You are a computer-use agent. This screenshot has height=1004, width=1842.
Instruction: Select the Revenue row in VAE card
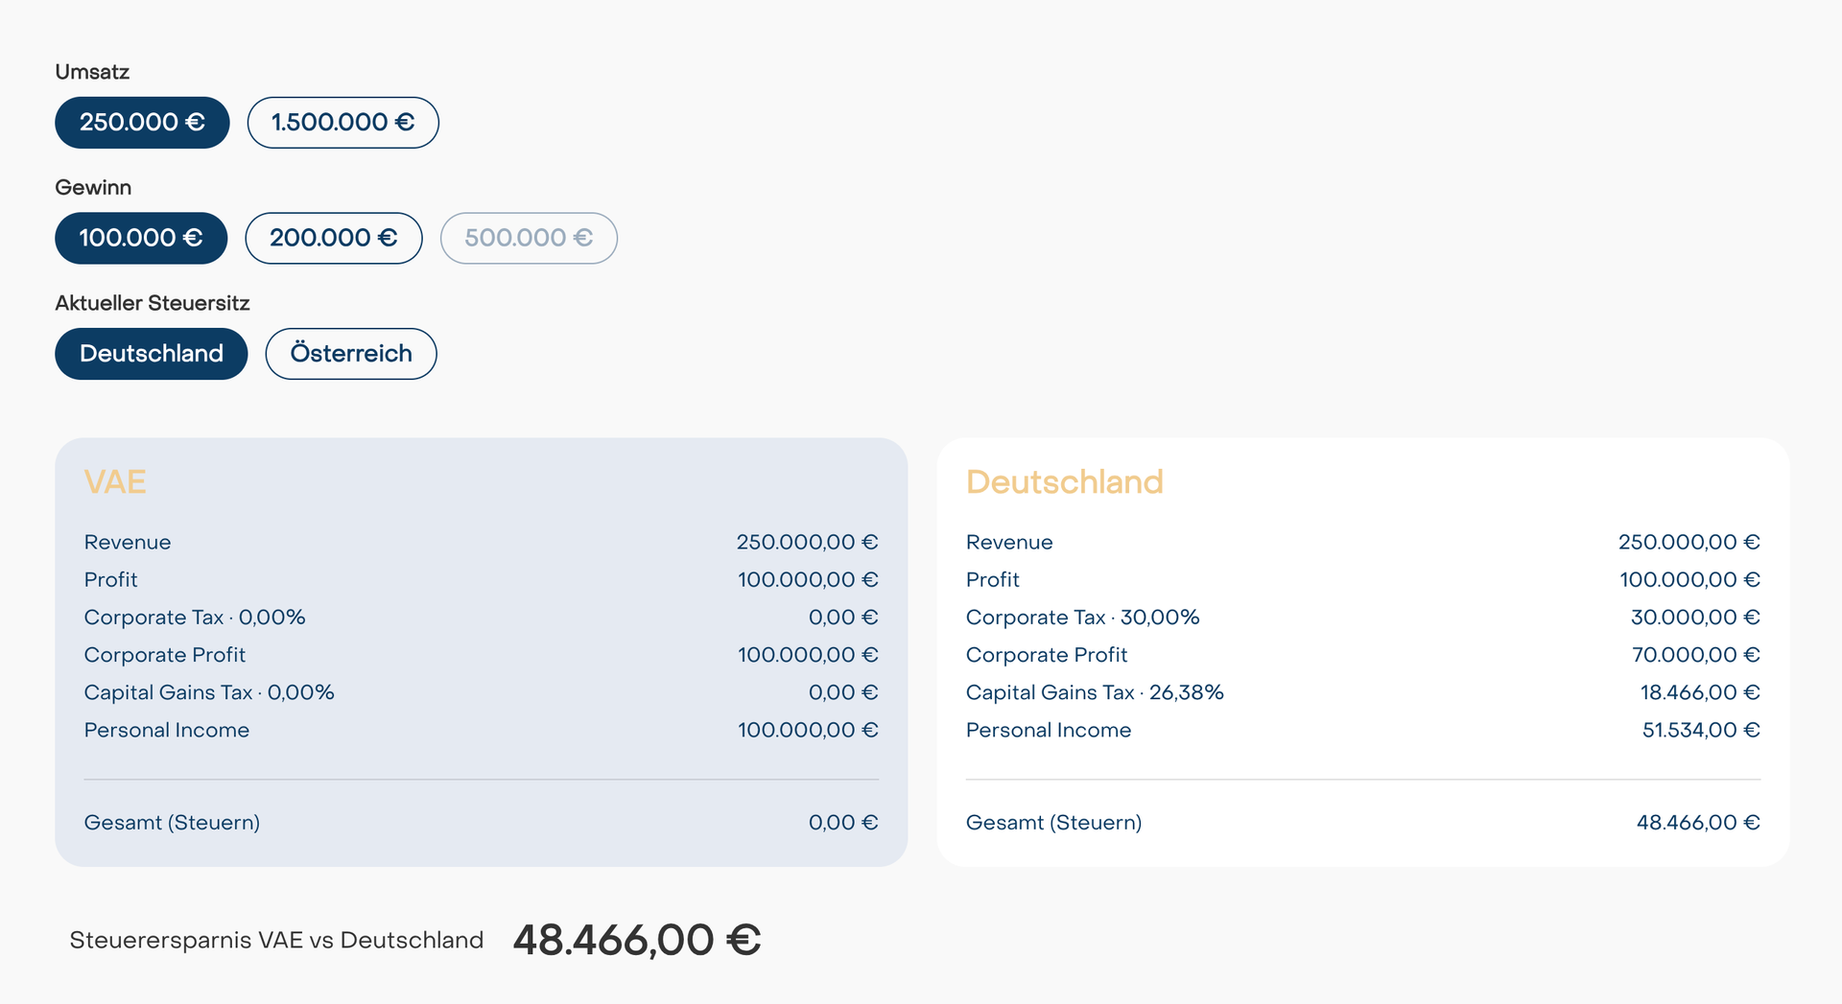128,542
